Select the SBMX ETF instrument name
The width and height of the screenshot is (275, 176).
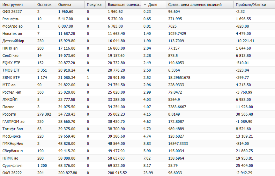point(11,78)
